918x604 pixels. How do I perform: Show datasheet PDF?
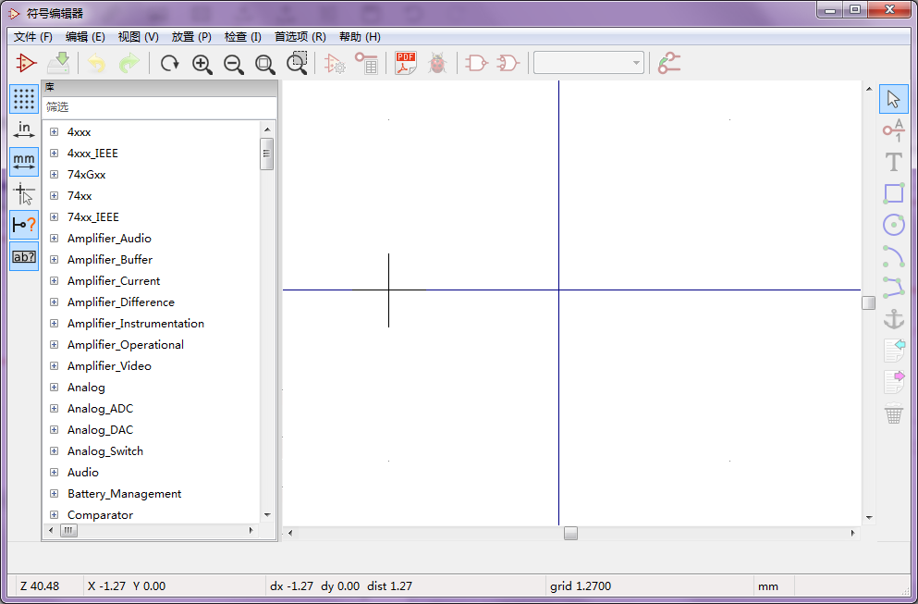[x=405, y=63]
